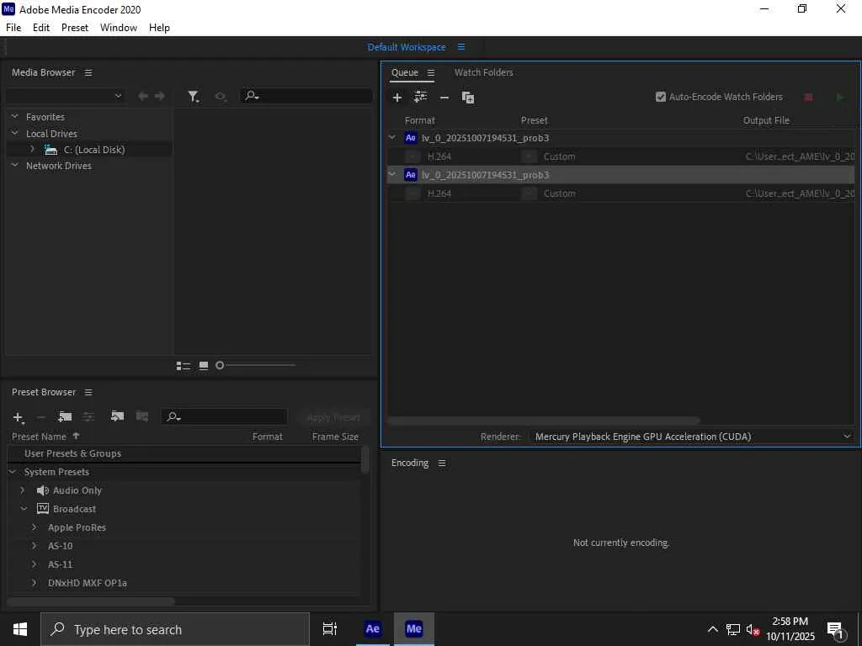Image resolution: width=862 pixels, height=646 pixels.
Task: Open preset settings sliders icon in Preset Browser
Action: point(88,417)
